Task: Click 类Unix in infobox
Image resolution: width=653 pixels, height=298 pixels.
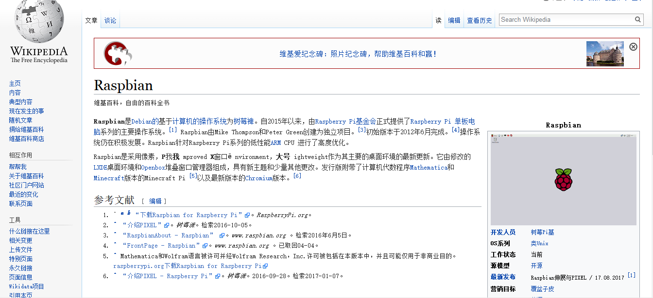Action: pos(539,243)
